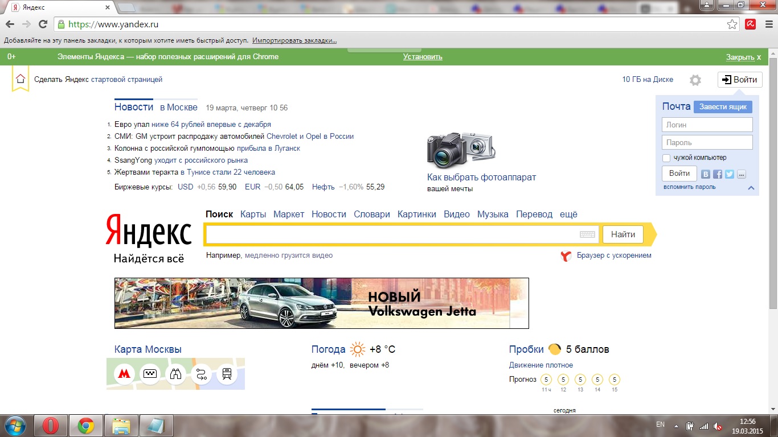Bookmark page with the star icon
Viewport: 778px width, 437px height.
point(732,24)
